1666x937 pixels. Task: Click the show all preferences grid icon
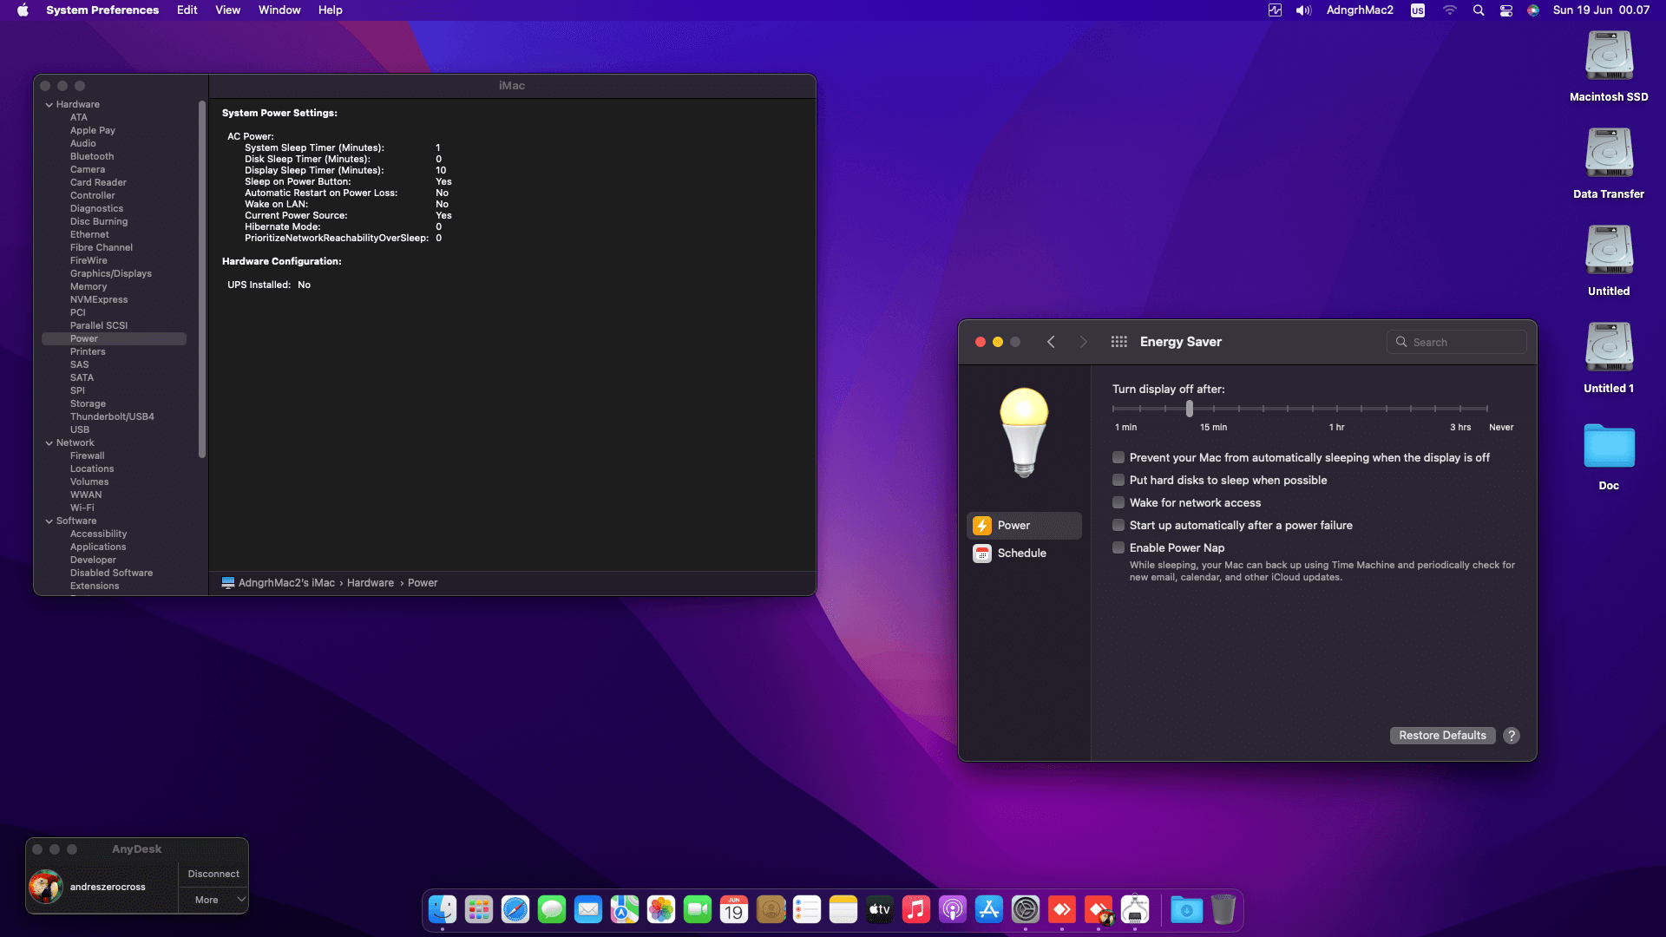coord(1118,342)
